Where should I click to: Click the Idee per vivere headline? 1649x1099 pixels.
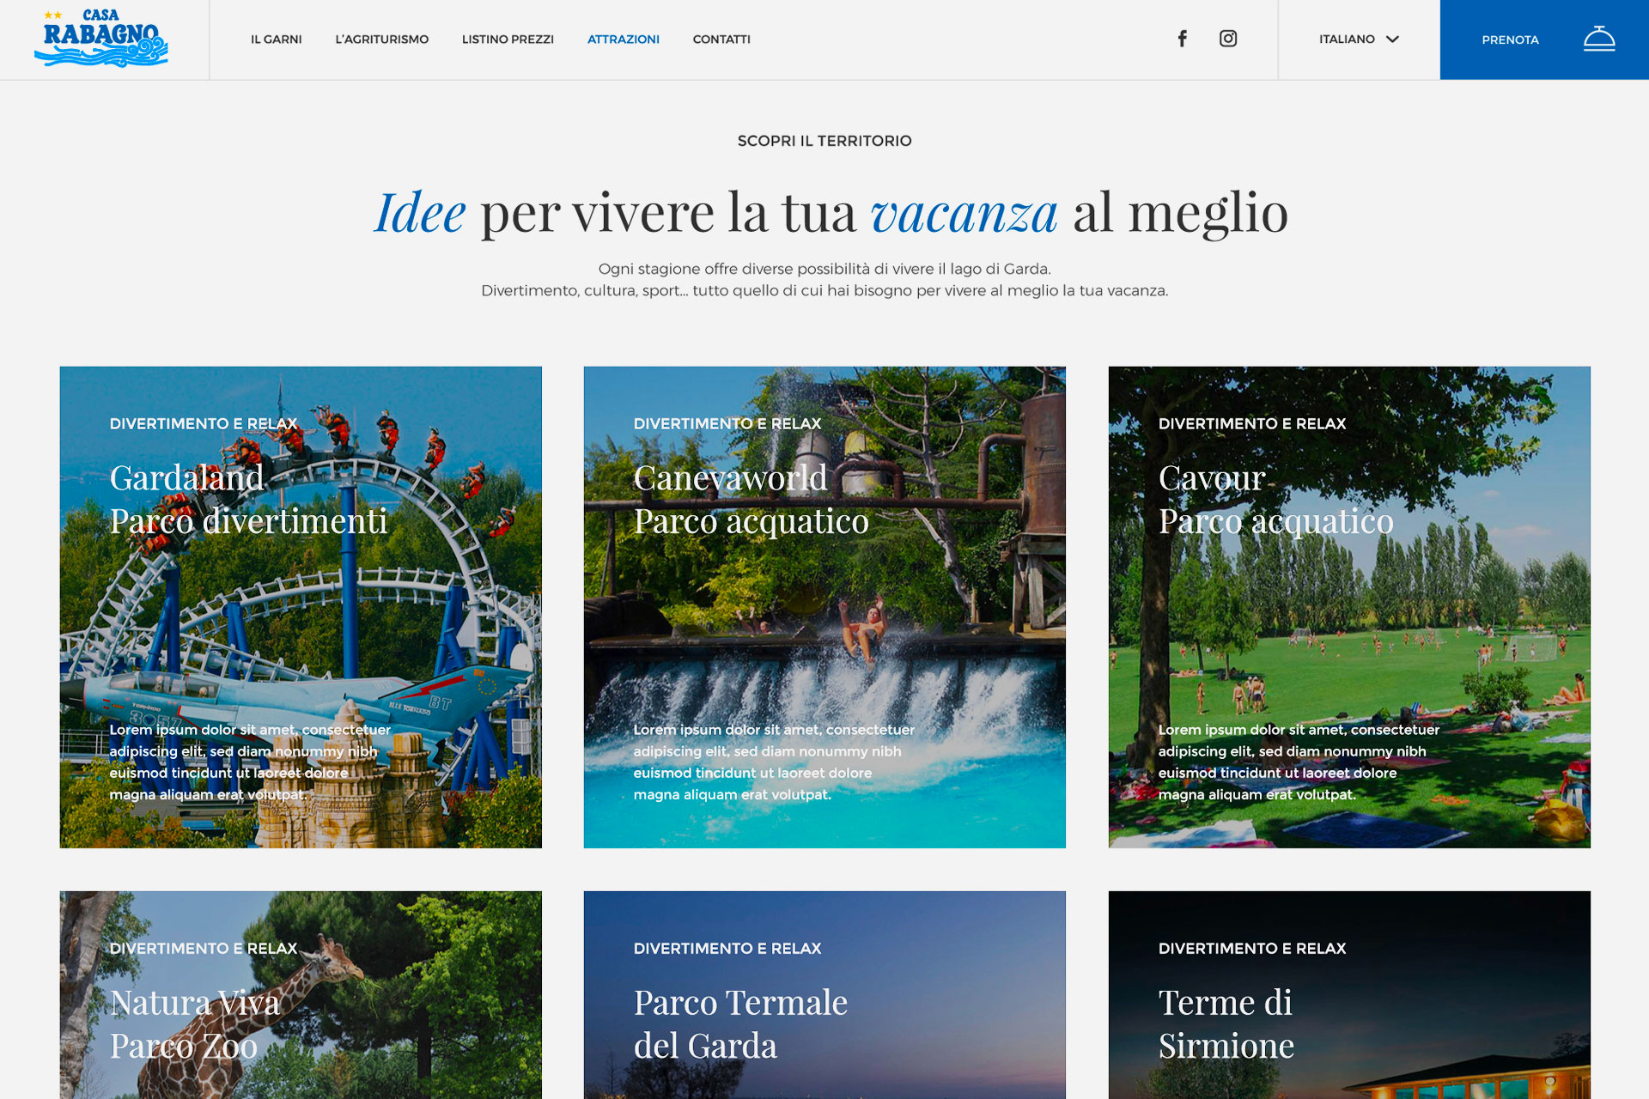tap(831, 212)
